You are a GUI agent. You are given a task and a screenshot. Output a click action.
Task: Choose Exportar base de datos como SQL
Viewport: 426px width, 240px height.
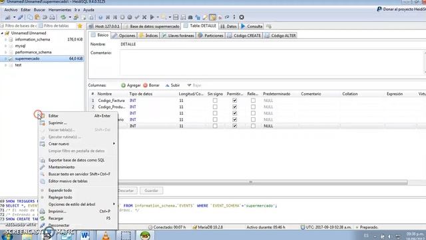pyautogui.click(x=78, y=160)
